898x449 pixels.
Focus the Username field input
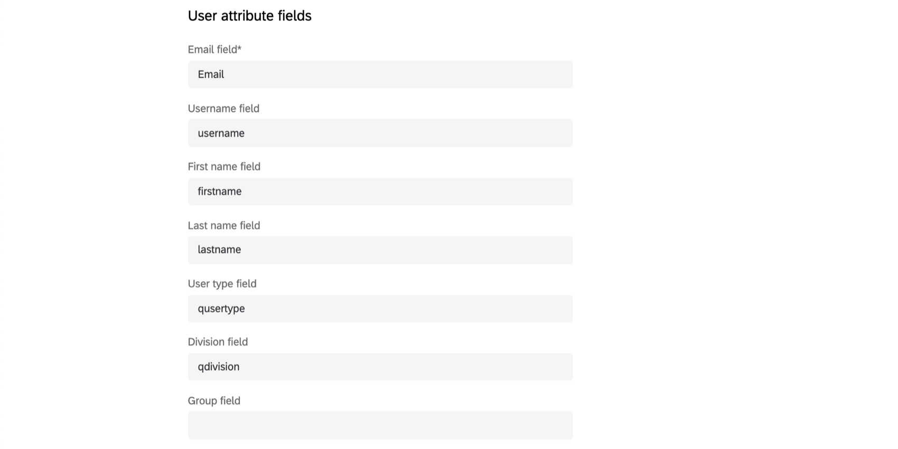tap(380, 133)
